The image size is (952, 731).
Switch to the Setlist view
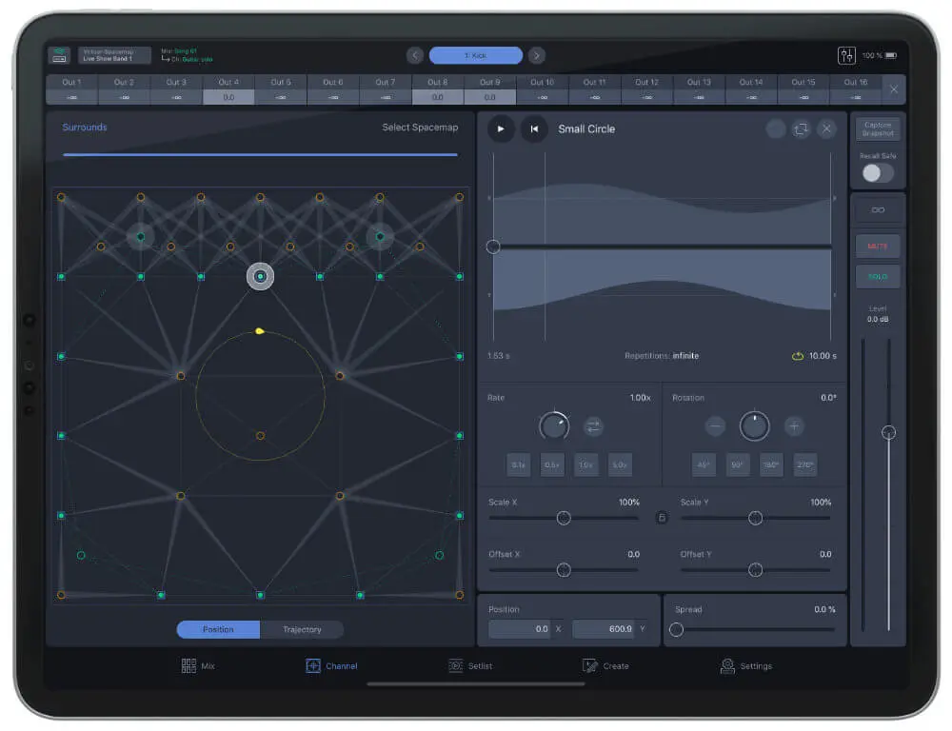pyautogui.click(x=470, y=665)
